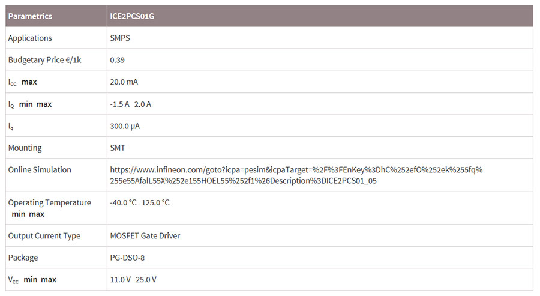Click the PG-DSO-8 package value
This screenshot has width=540, height=296.
127,258
